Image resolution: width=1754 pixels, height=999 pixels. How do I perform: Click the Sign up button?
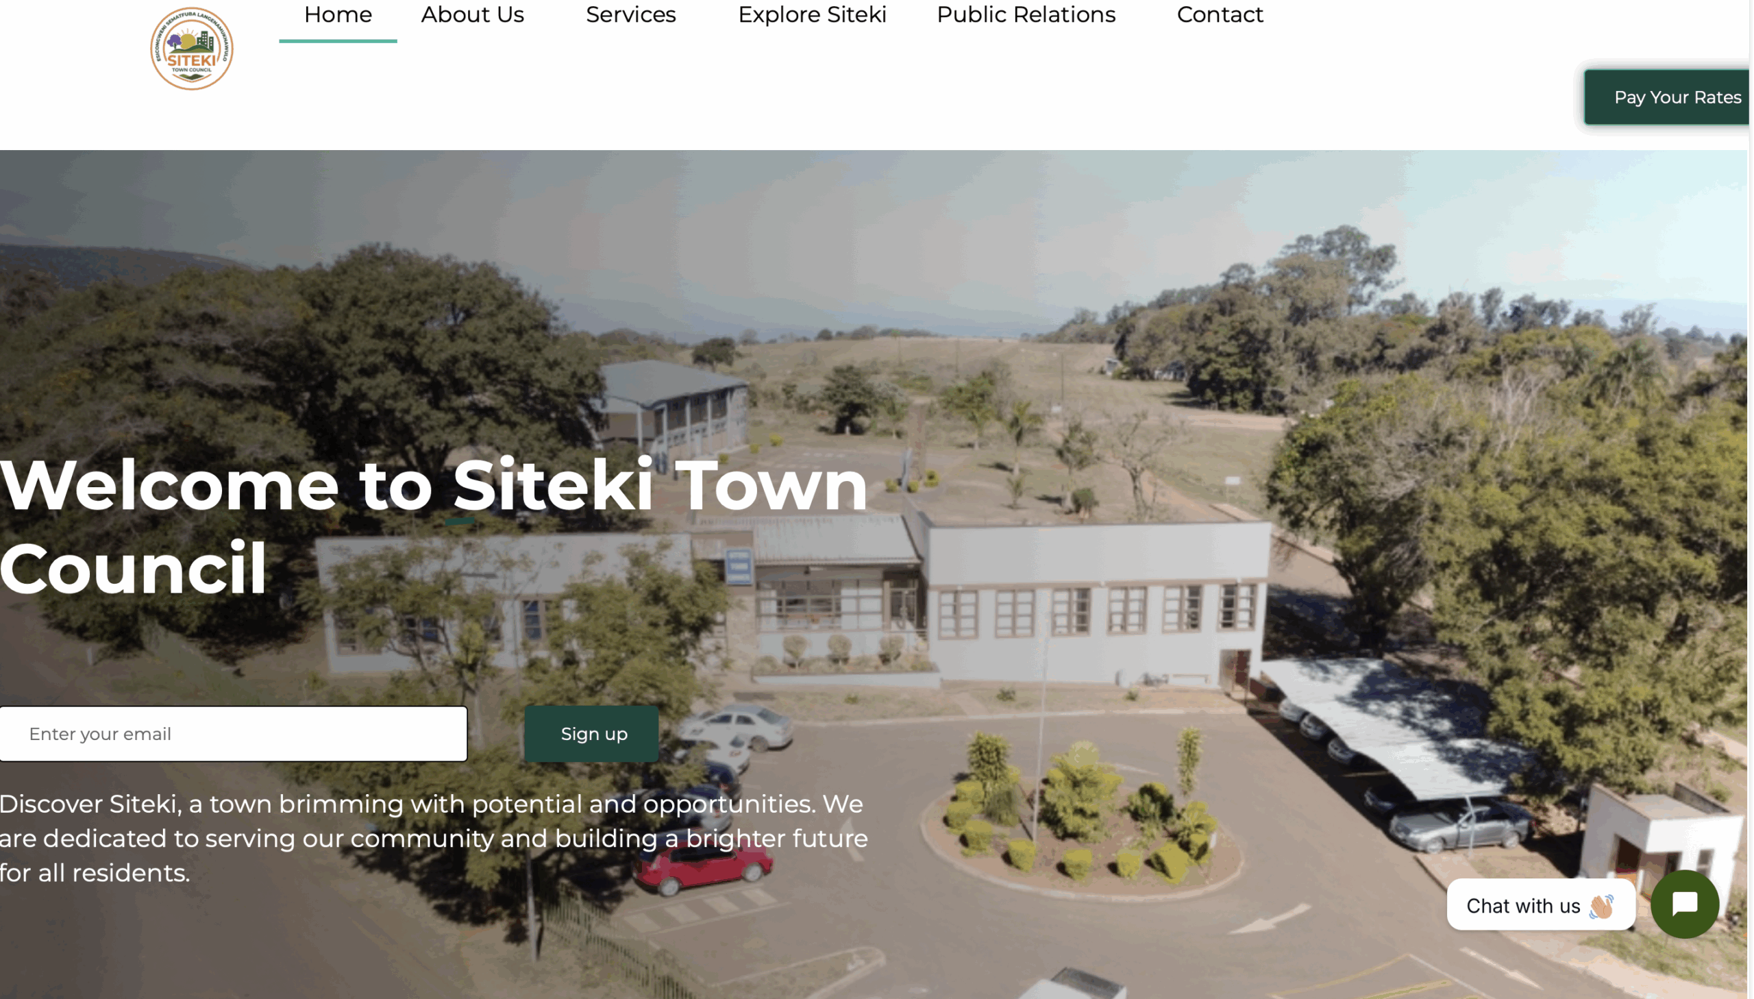point(591,733)
